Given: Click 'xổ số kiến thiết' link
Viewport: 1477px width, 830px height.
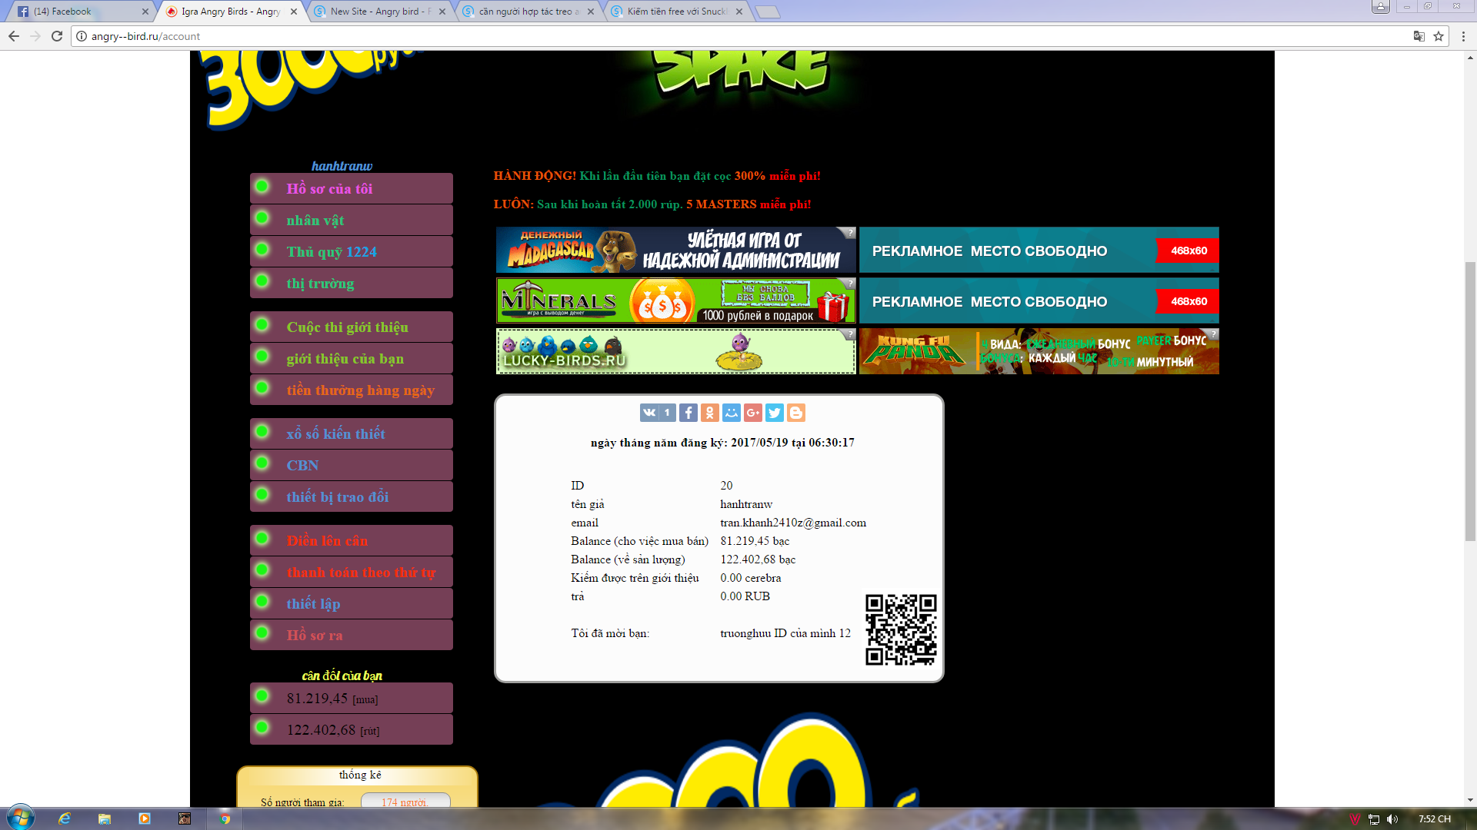Looking at the screenshot, I should pyautogui.click(x=335, y=434).
